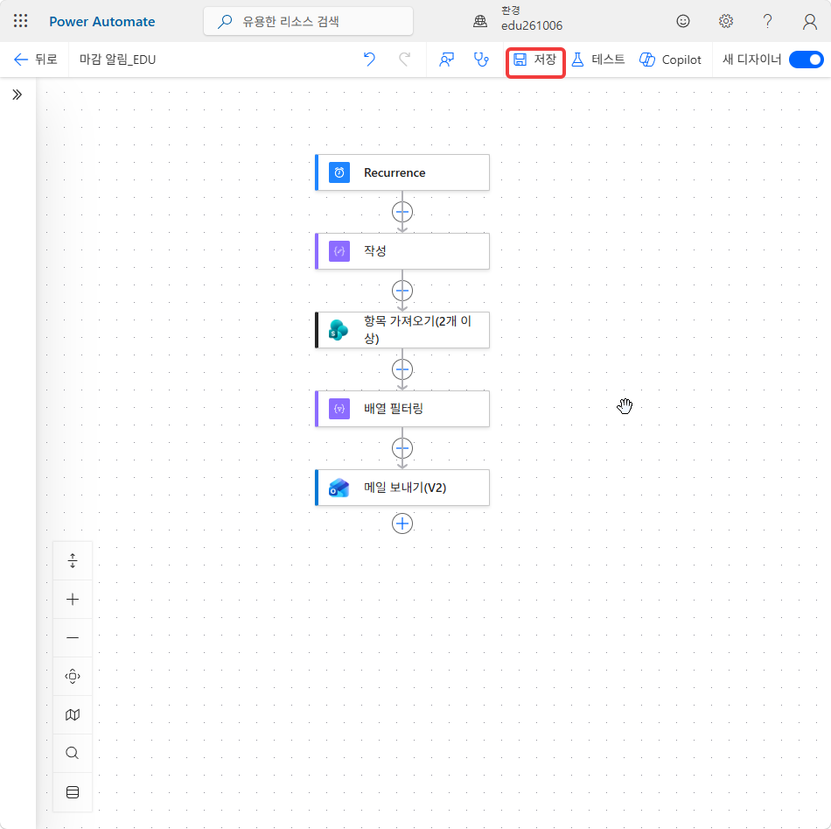This screenshot has width=831, height=829.
Task: Click the Power Automate home title
Action: click(x=101, y=22)
